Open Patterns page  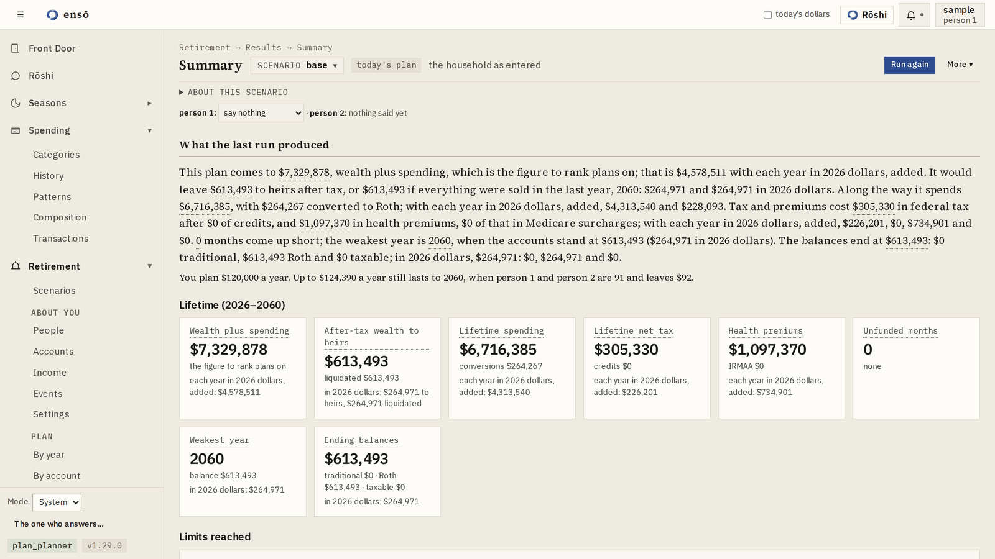tap(52, 197)
